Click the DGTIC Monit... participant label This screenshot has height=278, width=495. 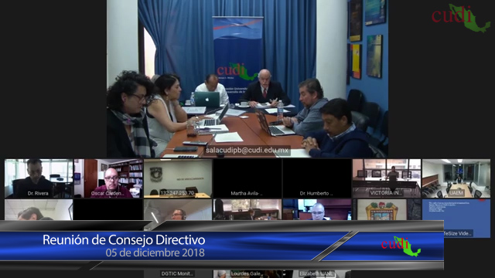(x=177, y=273)
